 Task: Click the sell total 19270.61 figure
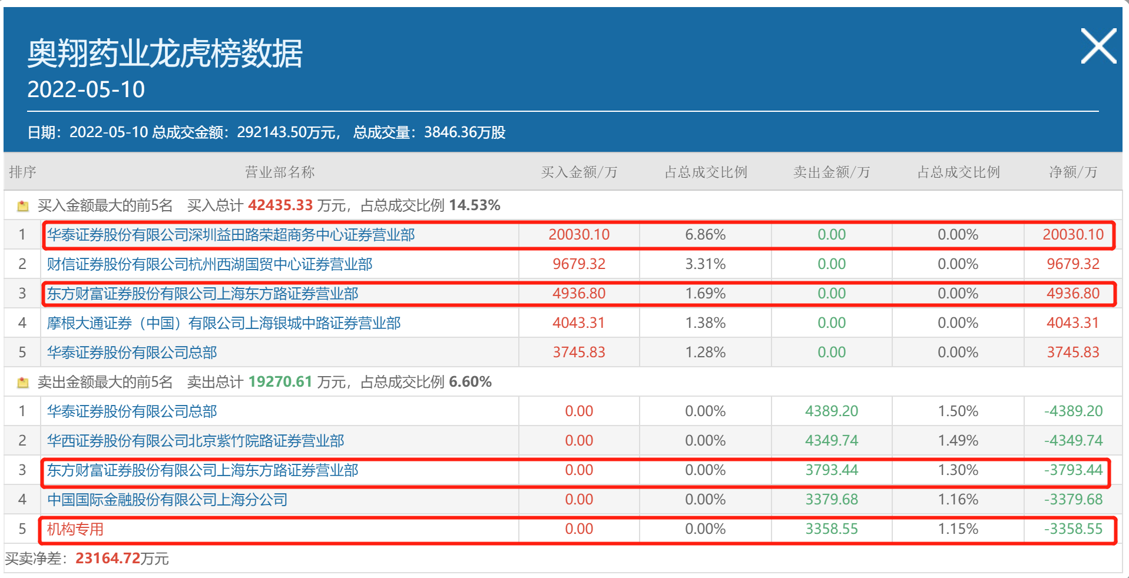click(x=280, y=382)
